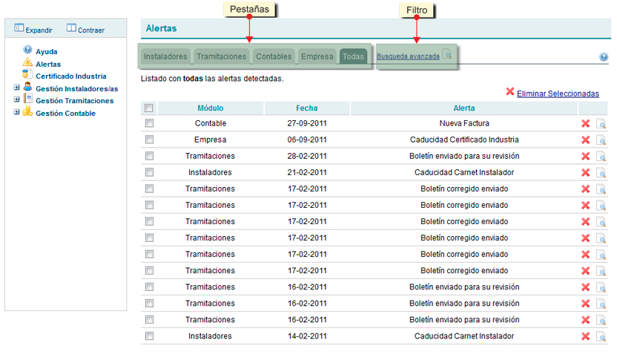617x357 pixels.
Task: Click the Expandir tree icon
Action: (19, 29)
